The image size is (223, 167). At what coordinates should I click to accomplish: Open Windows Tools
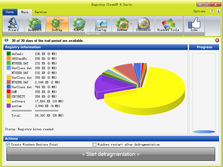tap(168, 24)
